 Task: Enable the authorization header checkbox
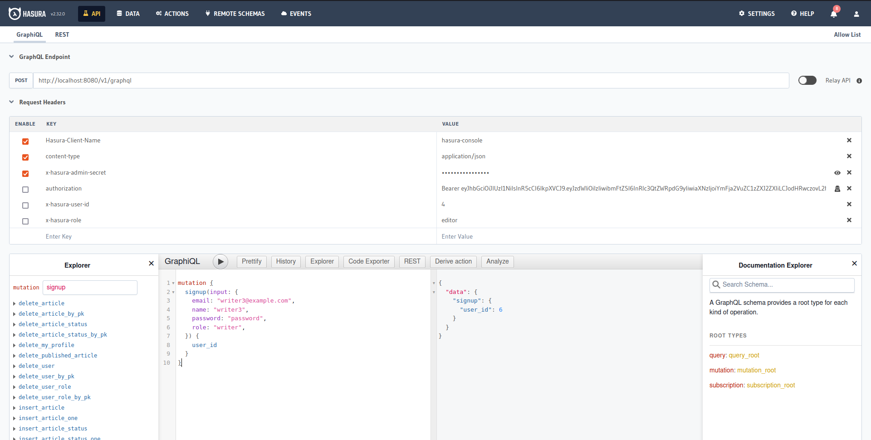click(25, 190)
